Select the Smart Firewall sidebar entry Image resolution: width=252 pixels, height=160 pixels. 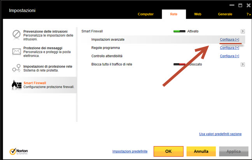44,85
